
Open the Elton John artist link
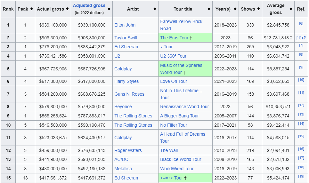125,25
